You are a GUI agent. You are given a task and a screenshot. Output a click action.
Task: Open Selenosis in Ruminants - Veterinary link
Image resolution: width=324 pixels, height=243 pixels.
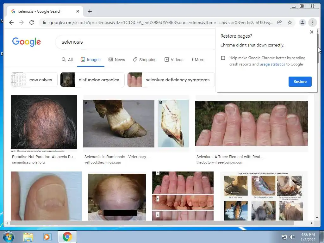[x=117, y=157]
